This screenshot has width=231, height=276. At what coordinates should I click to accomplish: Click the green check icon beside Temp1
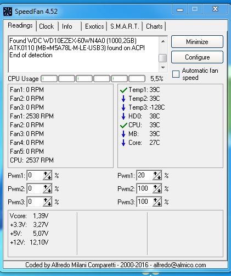[x=123, y=90]
